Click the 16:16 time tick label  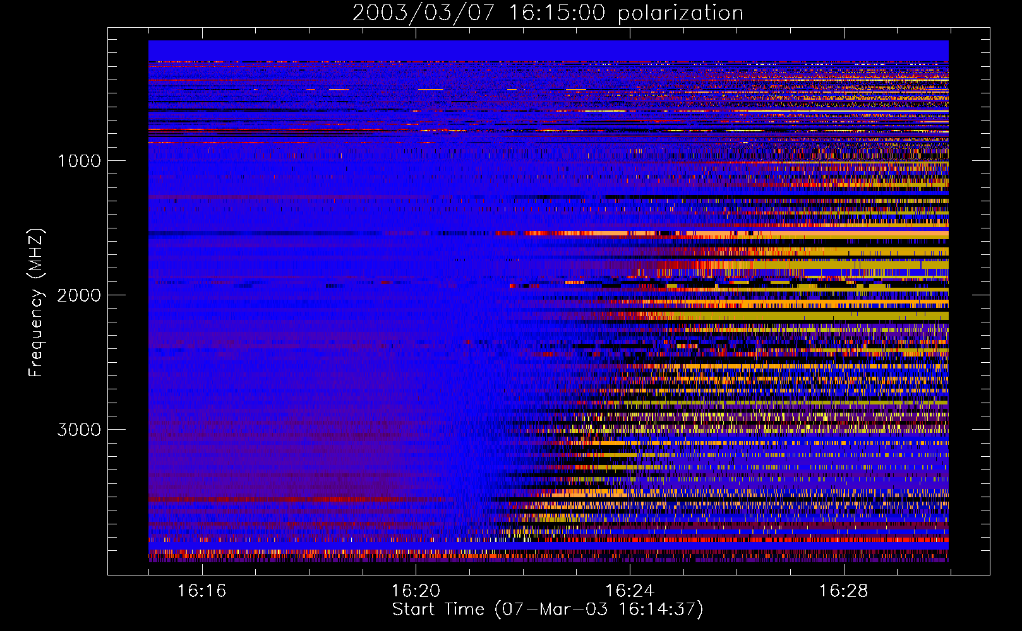201,591
